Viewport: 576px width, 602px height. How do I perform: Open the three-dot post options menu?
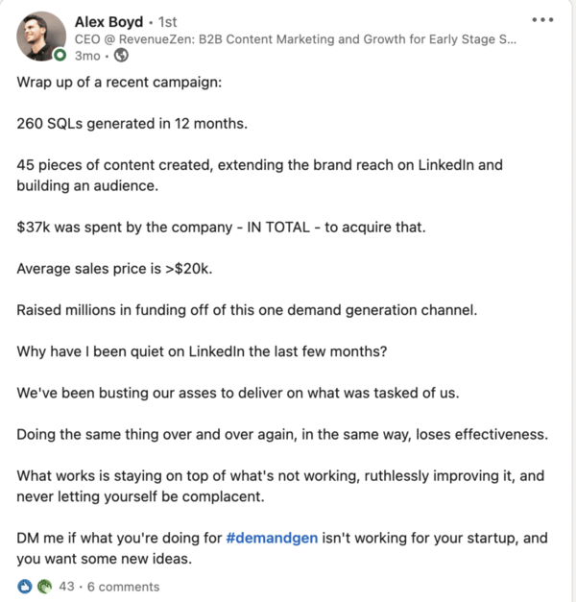pos(541,19)
